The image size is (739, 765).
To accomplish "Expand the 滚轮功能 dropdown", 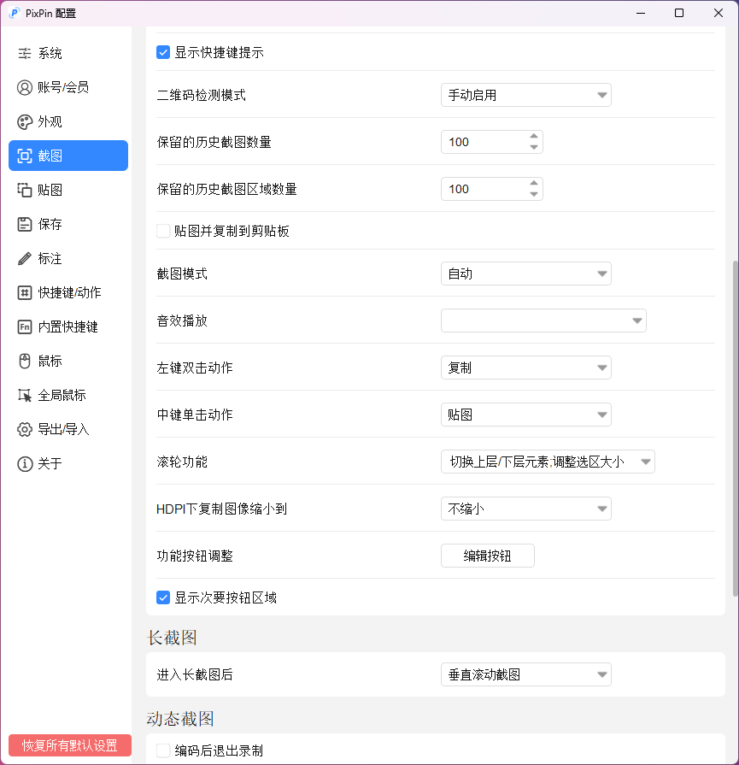I will coord(547,462).
